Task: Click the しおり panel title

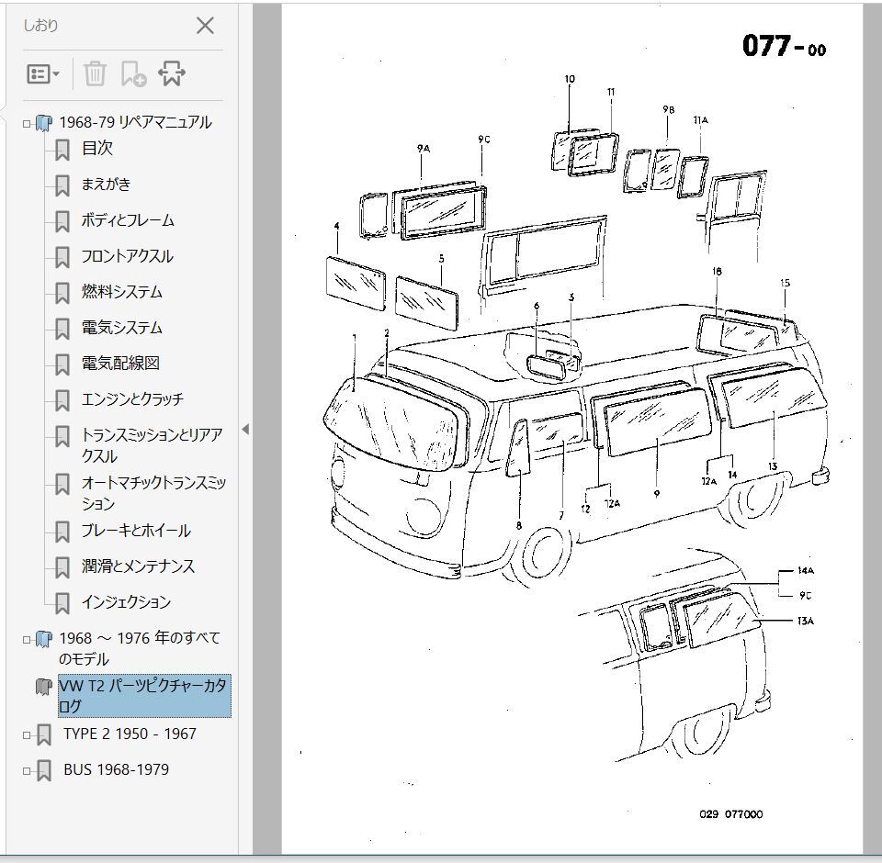Action: pos(40,26)
